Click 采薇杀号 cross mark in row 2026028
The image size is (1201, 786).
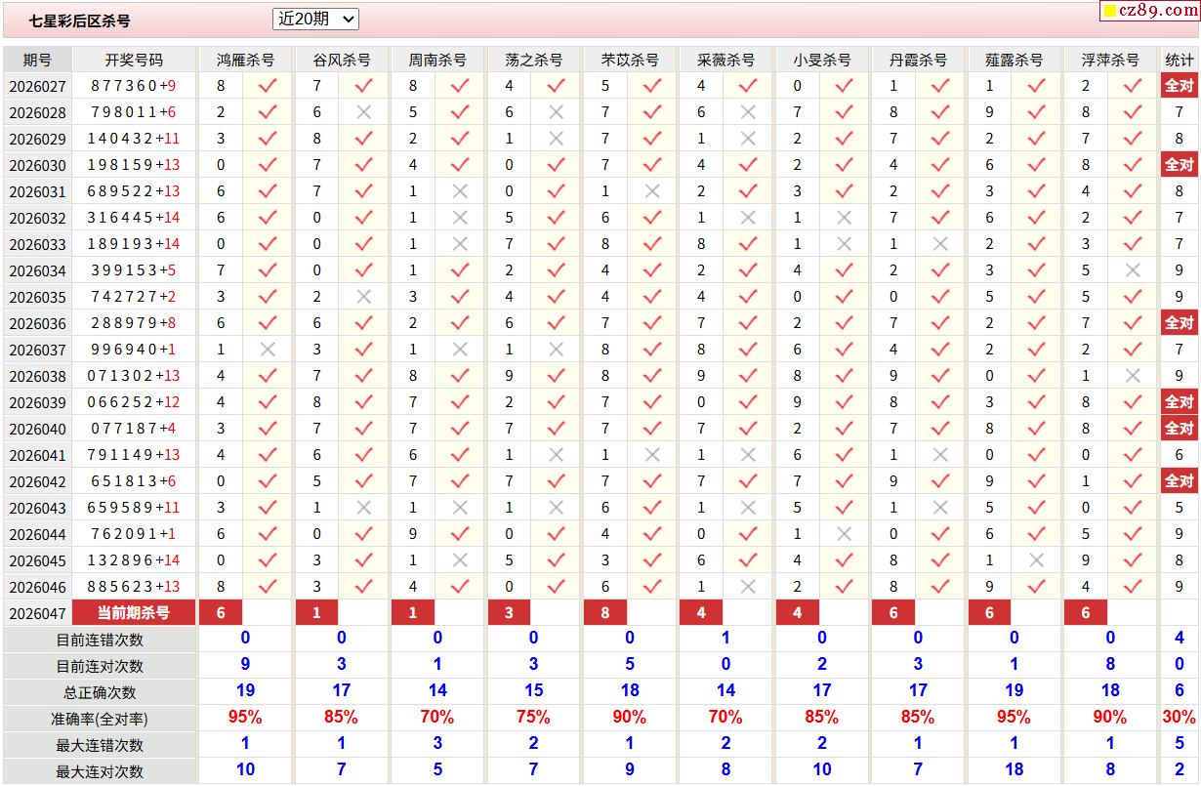748,112
